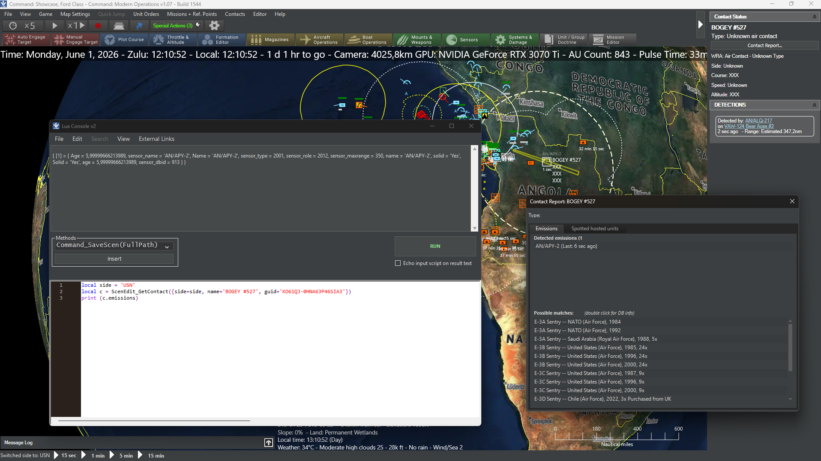This screenshot has width=821, height=461.
Task: Select E-3C Sentry 1987 in possible matches
Action: [589, 373]
